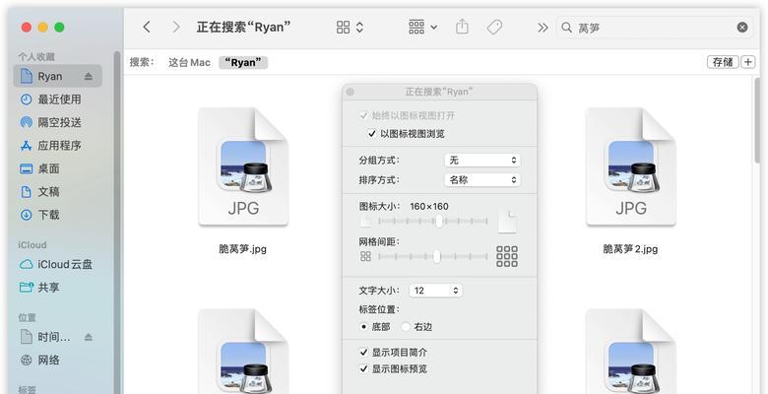Click the sidebar vertical scrollbar
The image size is (768, 394).
[x=116, y=221]
